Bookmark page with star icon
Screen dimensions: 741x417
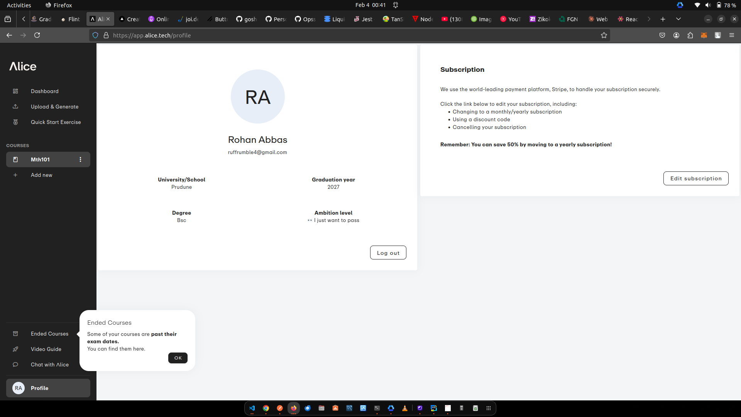pos(604,35)
